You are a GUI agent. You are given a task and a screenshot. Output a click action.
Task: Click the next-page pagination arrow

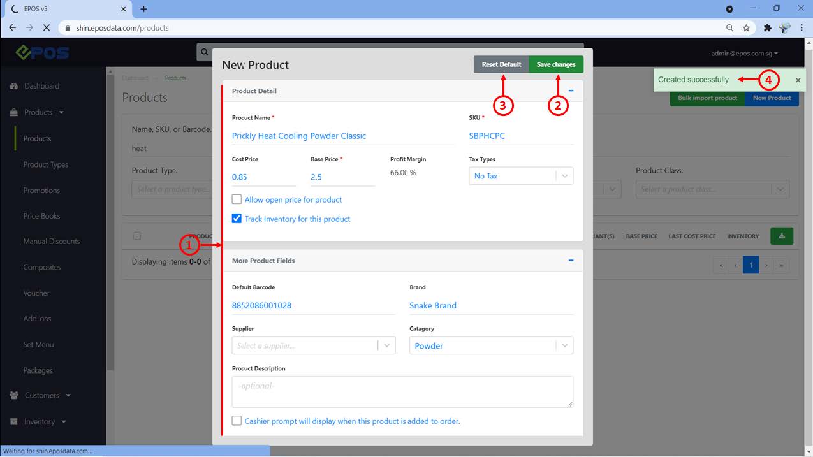click(x=766, y=265)
